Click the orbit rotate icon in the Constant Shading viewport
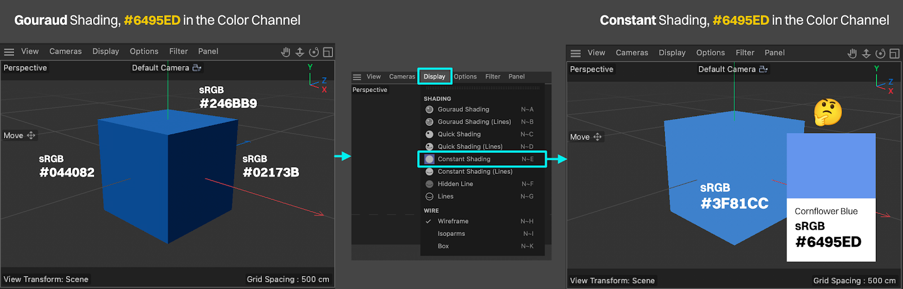This screenshot has width=903, height=289. coord(880,54)
